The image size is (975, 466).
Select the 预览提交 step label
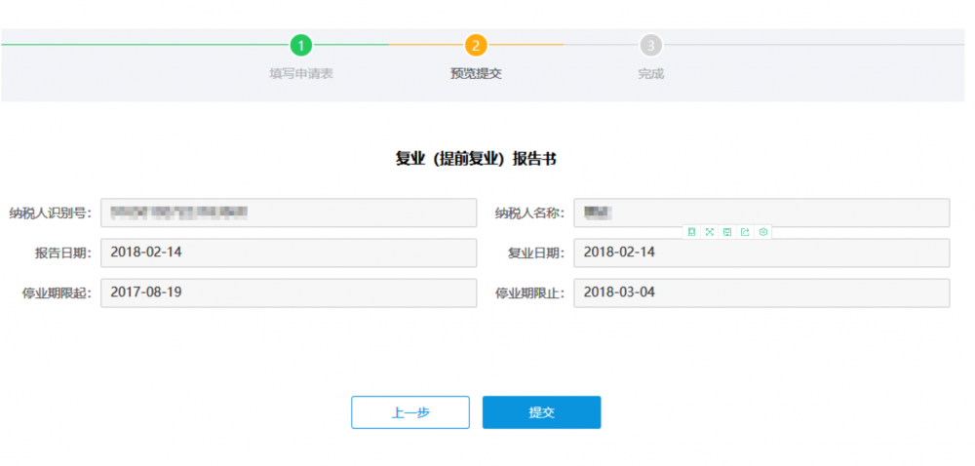pos(475,73)
